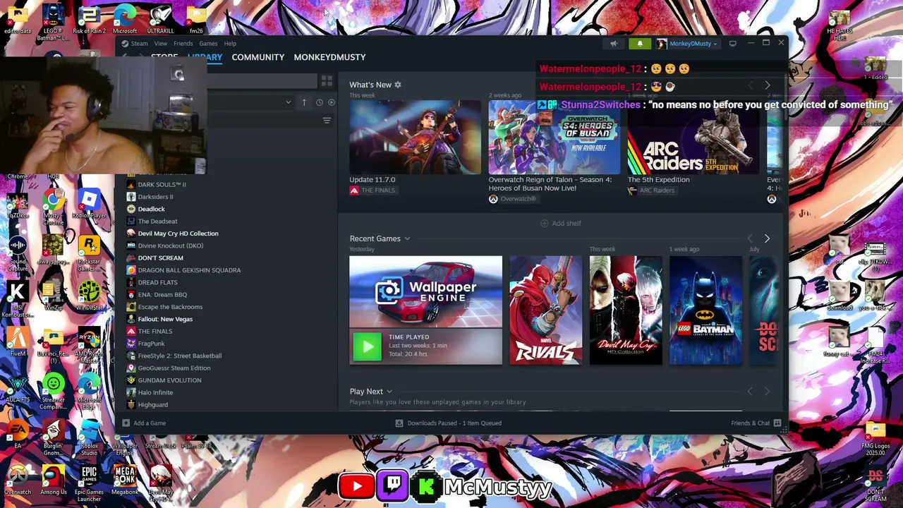Open the Wallpaper Engine banner in Recent Games
This screenshot has height=508, width=903.
425,291
